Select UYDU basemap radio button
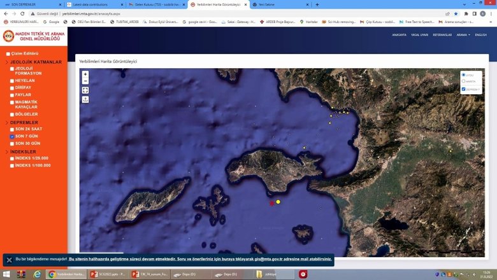 tap(463, 75)
